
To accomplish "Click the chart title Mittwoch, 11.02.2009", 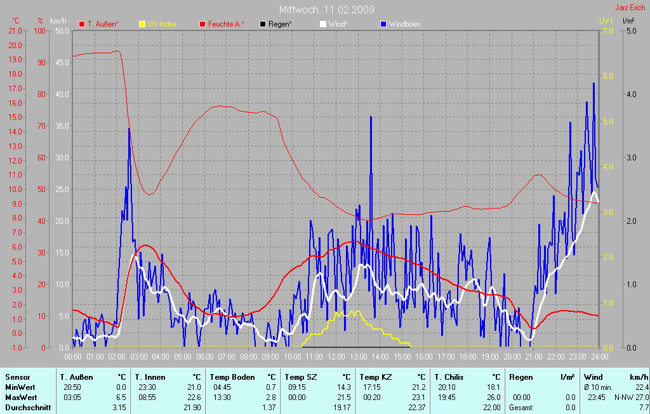I will coord(326,10).
